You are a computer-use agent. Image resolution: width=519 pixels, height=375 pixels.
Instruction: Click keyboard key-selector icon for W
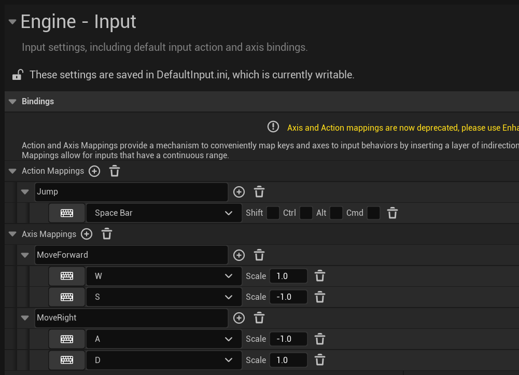(x=67, y=276)
